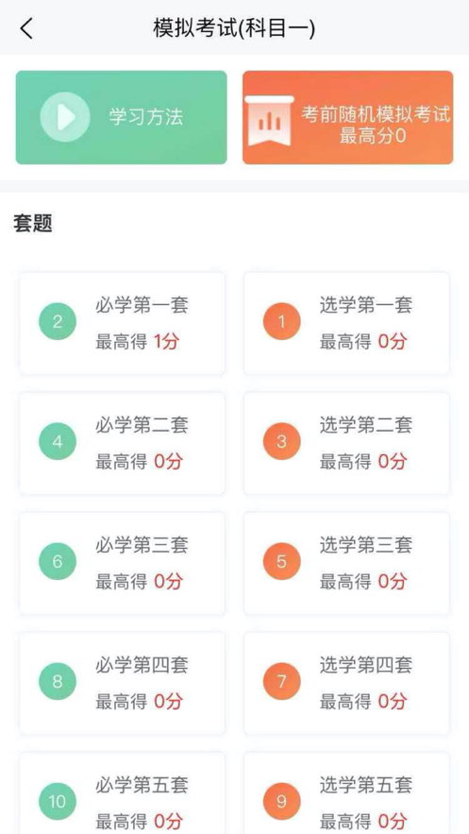Open the 学习方法 green card

tap(121, 117)
